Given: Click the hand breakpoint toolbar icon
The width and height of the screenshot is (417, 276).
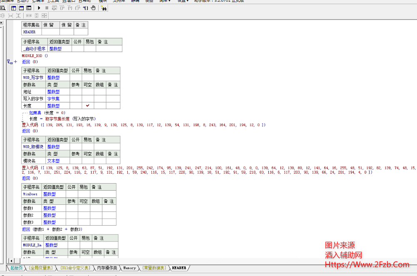Looking at the screenshot, I should click(93, 8).
